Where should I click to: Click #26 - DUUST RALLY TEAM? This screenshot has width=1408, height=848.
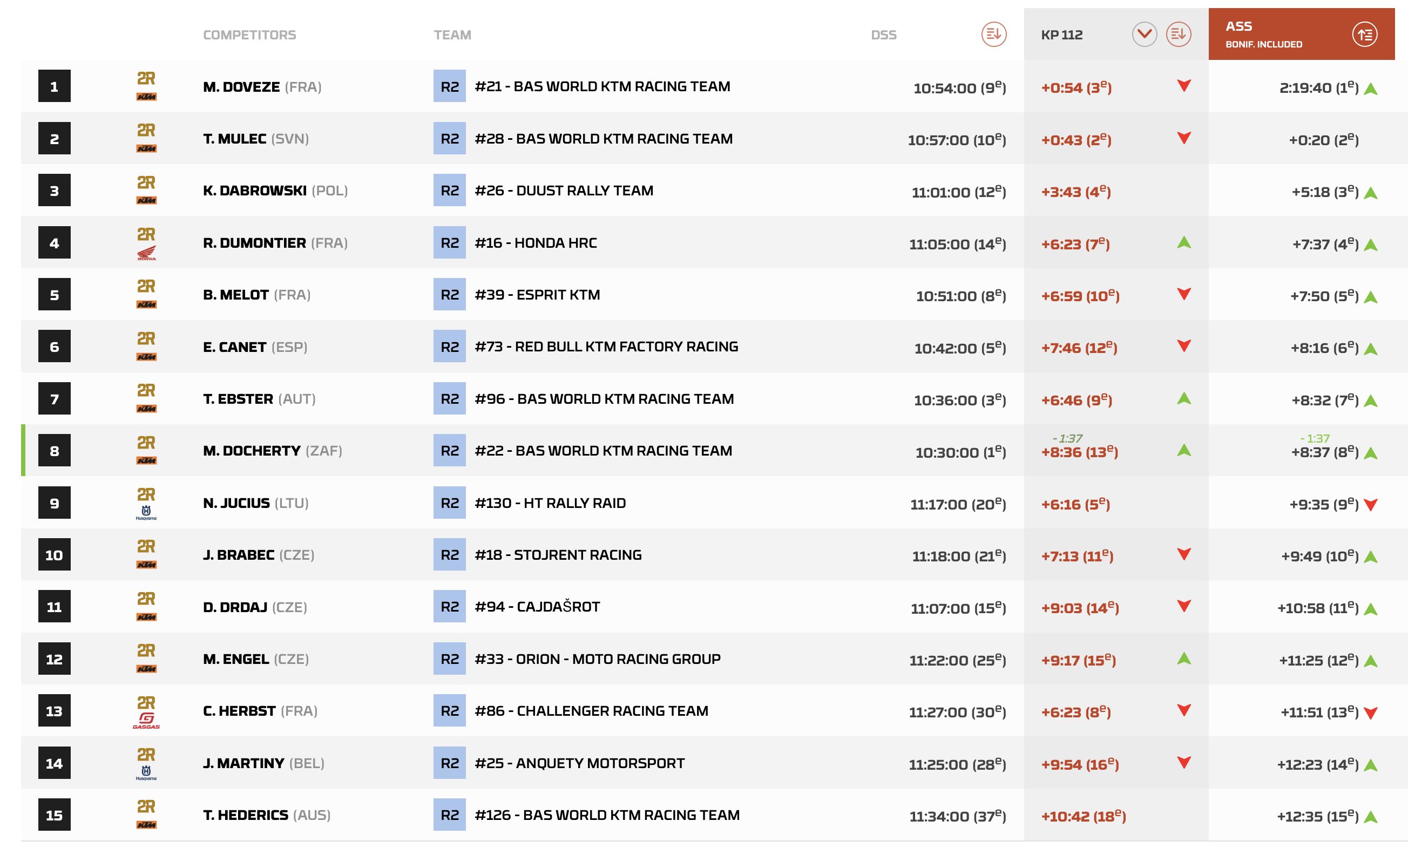pyautogui.click(x=564, y=191)
